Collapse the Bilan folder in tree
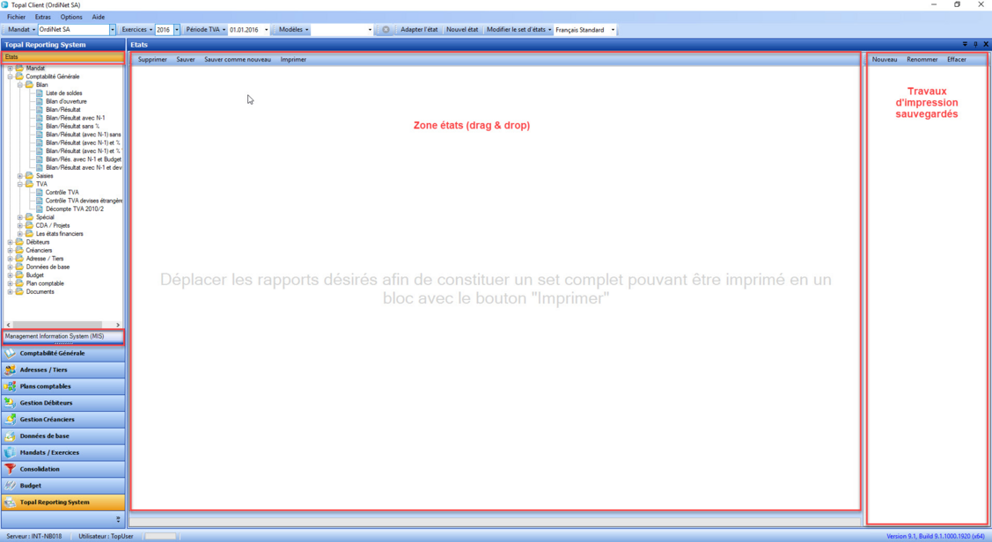Screen dimensions: 992x542 pyautogui.click(x=20, y=85)
